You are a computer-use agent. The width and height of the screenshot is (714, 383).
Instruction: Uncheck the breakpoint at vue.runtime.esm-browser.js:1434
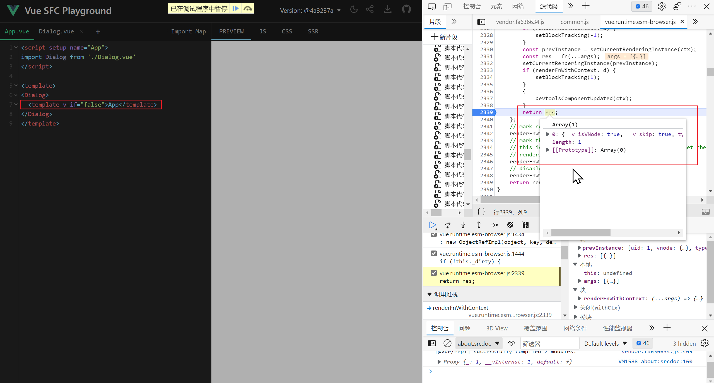point(434,234)
